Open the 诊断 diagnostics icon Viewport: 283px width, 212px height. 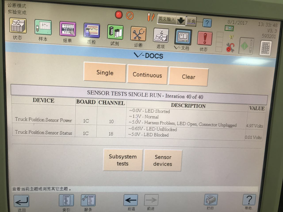click(x=138, y=35)
